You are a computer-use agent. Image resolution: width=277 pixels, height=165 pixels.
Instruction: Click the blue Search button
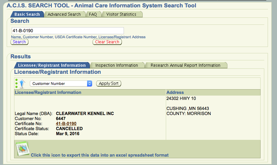(x=19, y=42)
